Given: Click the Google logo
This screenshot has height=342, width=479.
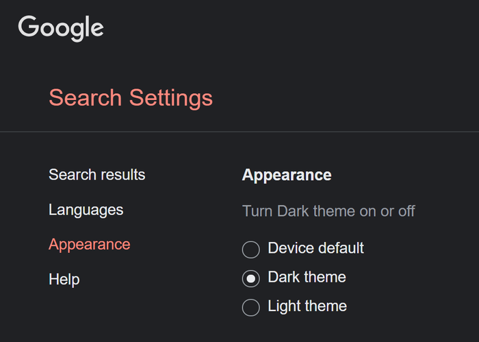Looking at the screenshot, I should pyautogui.click(x=61, y=28).
